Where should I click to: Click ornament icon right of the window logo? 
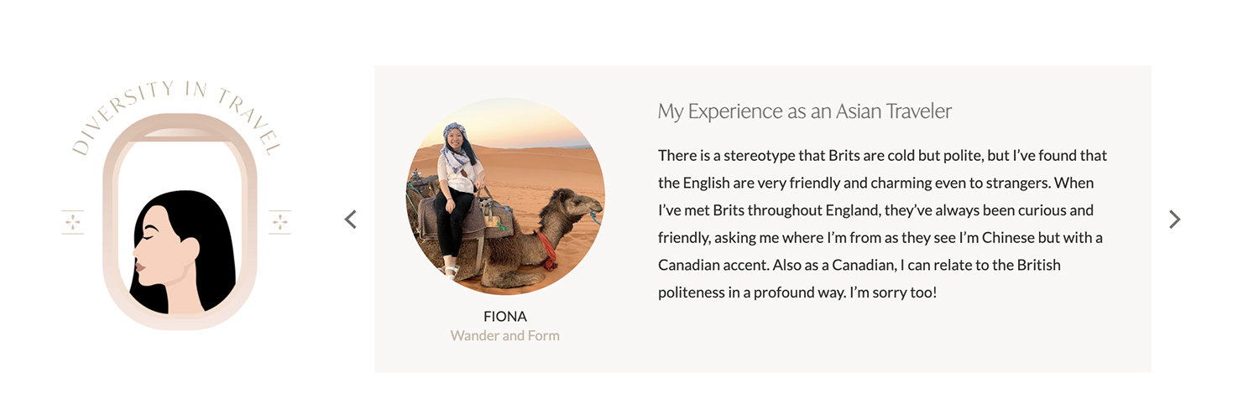coord(279,222)
